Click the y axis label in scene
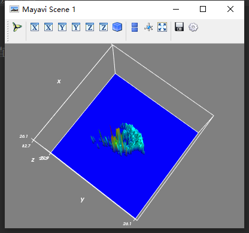 coord(83,199)
